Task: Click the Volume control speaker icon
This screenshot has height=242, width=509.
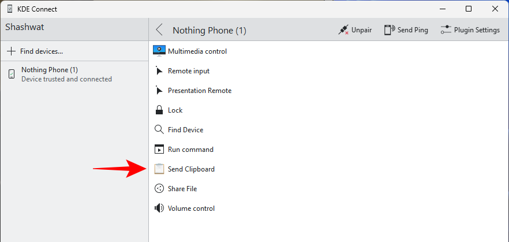Action: tap(159, 209)
